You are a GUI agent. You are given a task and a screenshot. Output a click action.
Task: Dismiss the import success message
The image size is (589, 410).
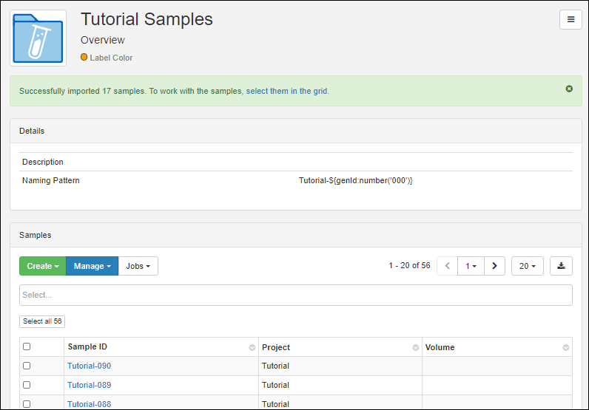568,89
